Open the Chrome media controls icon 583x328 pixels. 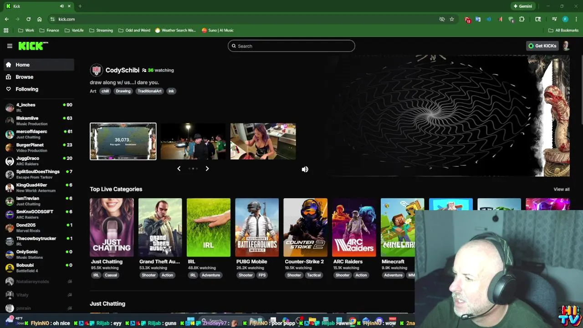pyautogui.click(x=554, y=19)
